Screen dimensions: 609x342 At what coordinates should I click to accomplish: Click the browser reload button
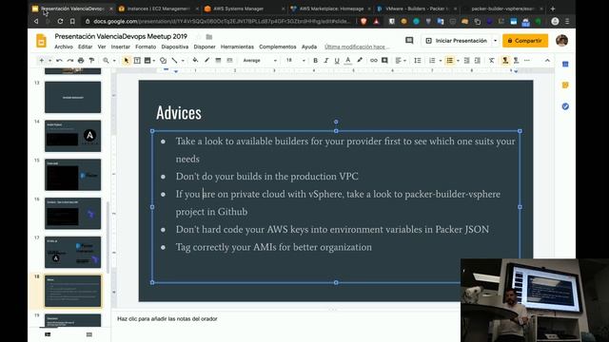tap(60, 21)
